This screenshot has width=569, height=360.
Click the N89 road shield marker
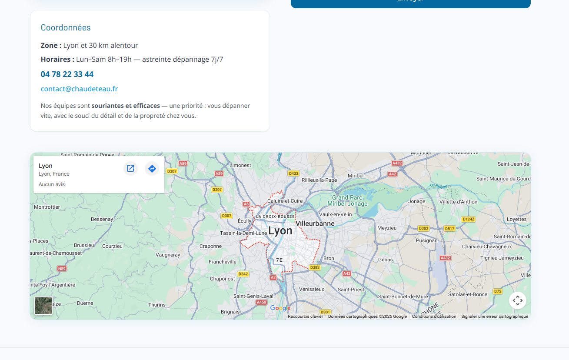point(62,269)
